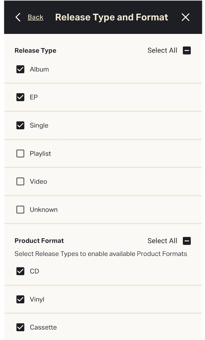The height and width of the screenshot is (340, 205).
Task: Check the Video release type box
Action: tap(20, 182)
